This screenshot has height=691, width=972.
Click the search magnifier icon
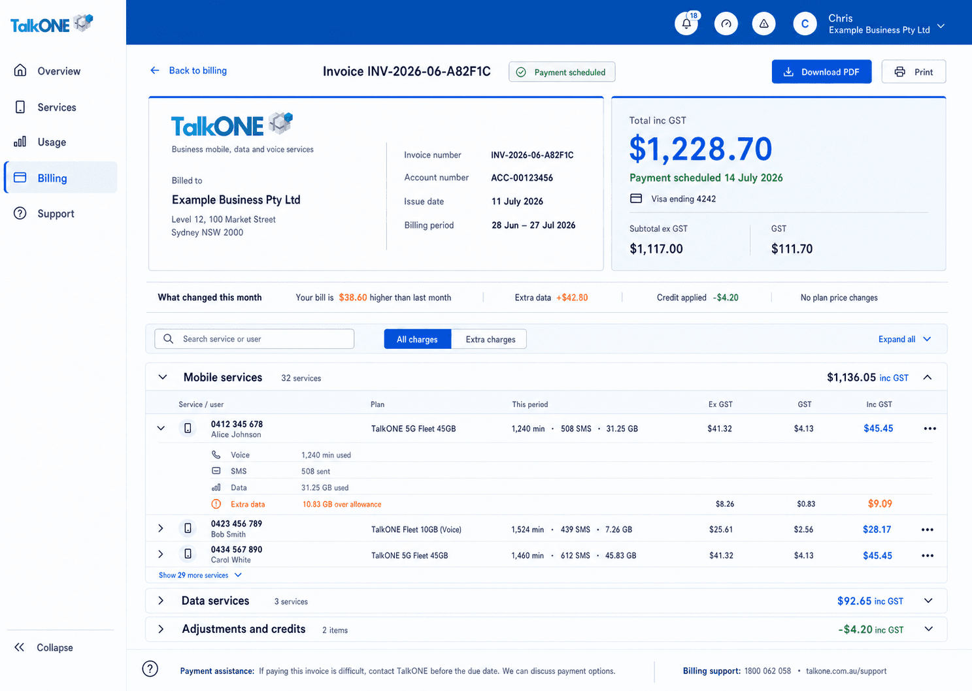[x=169, y=339]
